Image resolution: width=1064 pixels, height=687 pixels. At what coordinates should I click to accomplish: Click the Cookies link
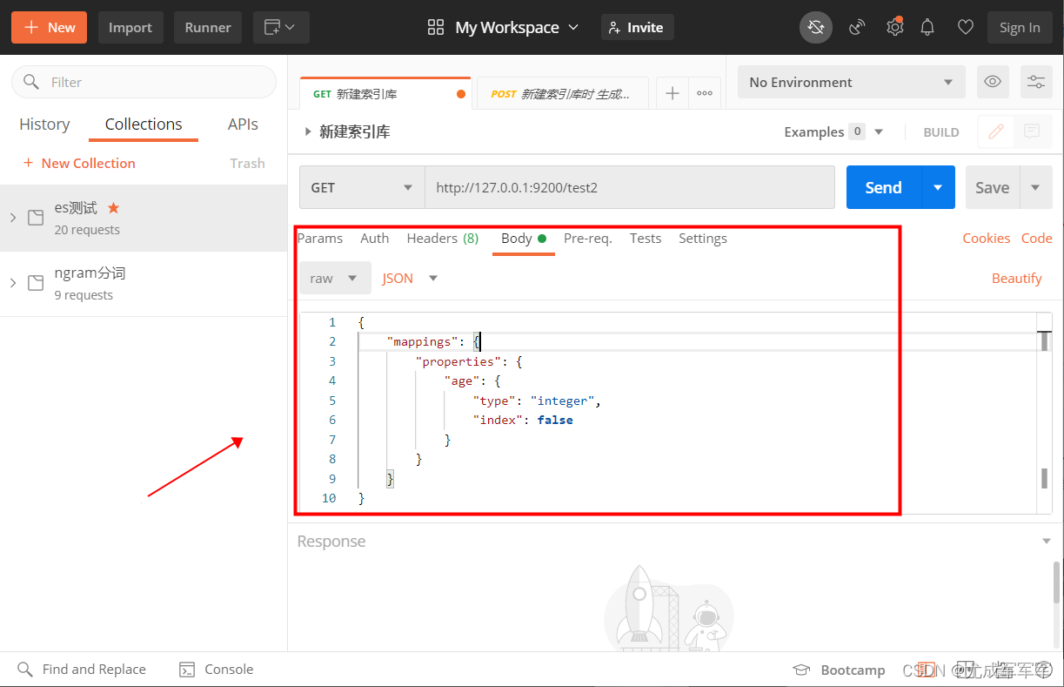coord(987,238)
